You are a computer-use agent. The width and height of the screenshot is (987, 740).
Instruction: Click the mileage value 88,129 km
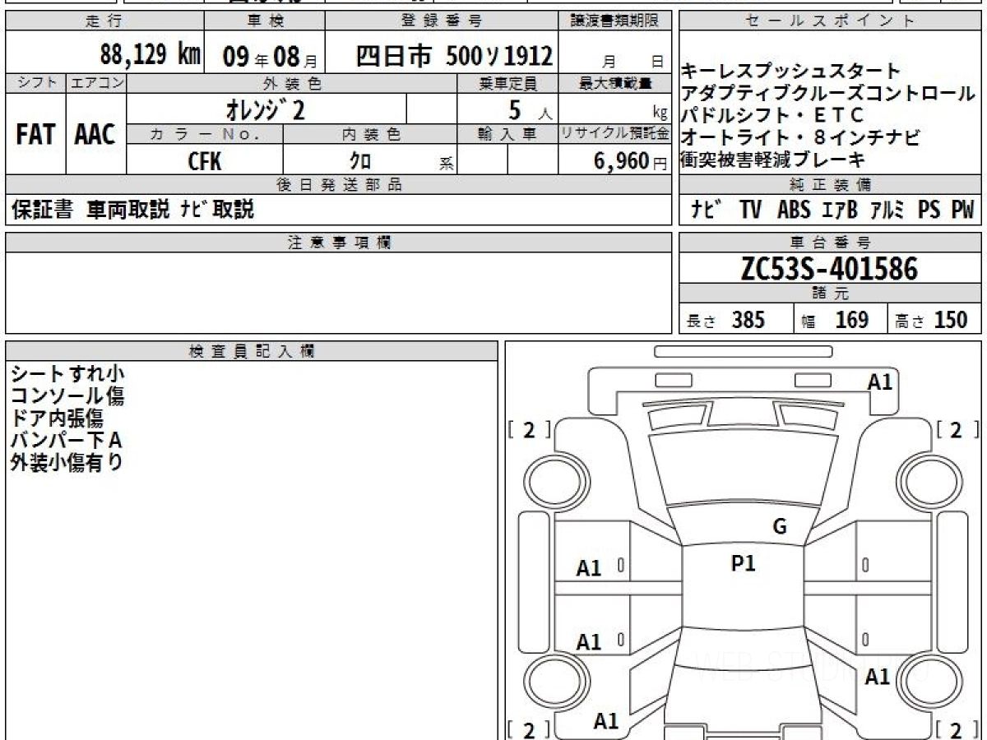coord(150,55)
